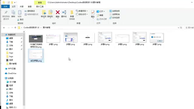Open the System (C:) drive

tap(12, 107)
